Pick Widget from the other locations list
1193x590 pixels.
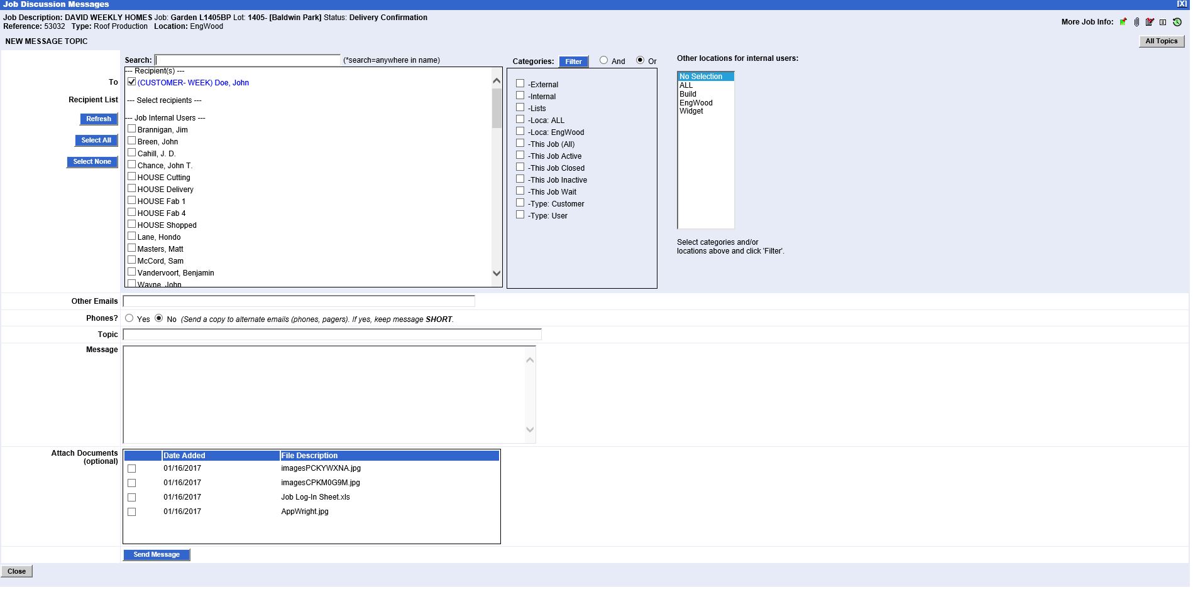(x=691, y=111)
